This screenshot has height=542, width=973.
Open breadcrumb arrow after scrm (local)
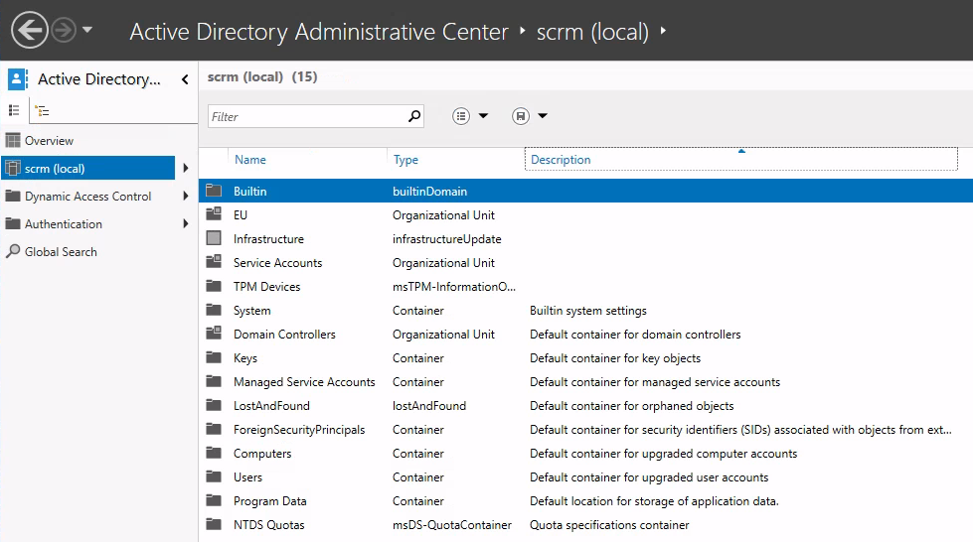(x=663, y=30)
